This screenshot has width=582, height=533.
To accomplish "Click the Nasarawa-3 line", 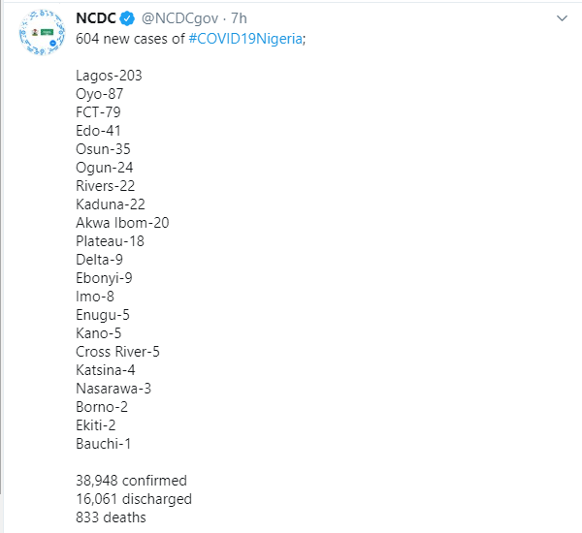I will (x=113, y=389).
